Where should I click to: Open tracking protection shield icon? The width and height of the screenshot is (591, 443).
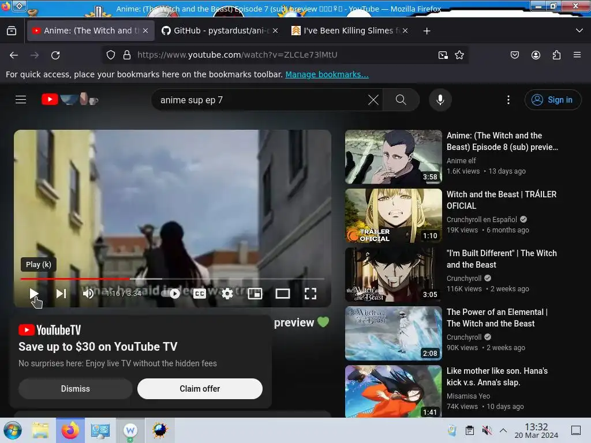tap(110, 55)
